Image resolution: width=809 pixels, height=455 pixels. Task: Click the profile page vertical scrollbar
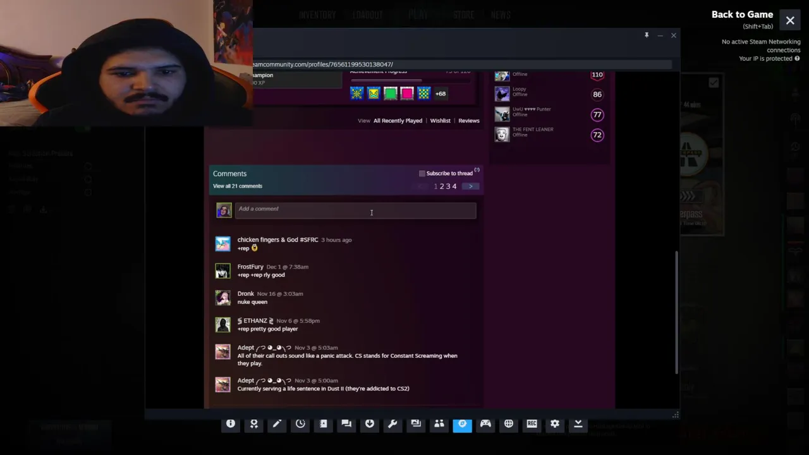click(677, 312)
